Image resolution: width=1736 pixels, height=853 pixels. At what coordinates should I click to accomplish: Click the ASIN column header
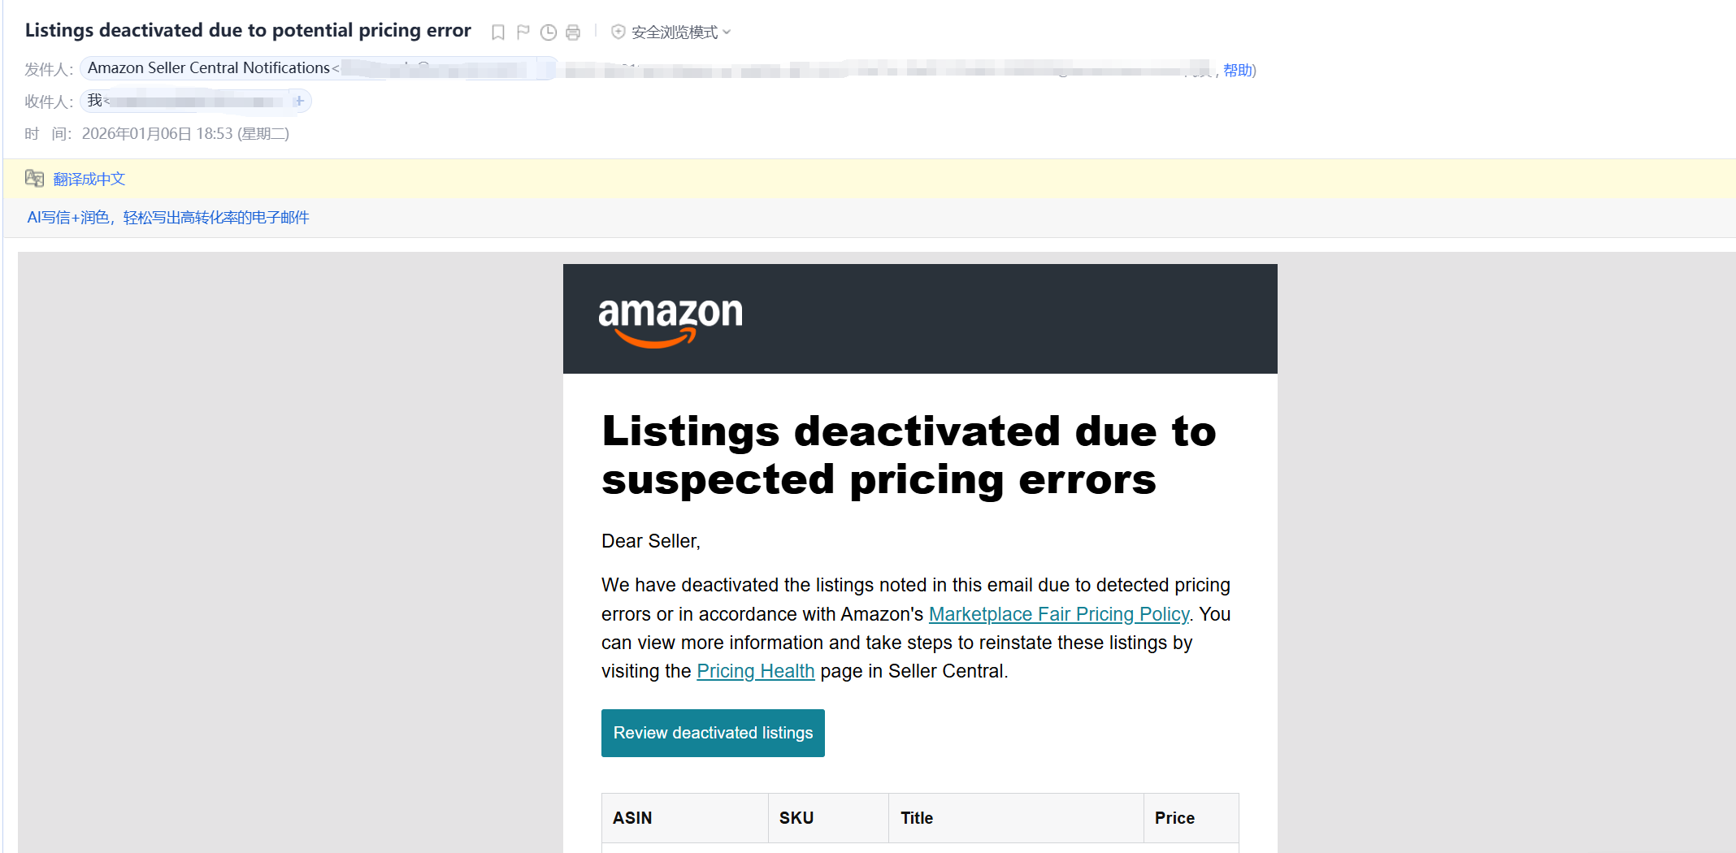point(632,818)
